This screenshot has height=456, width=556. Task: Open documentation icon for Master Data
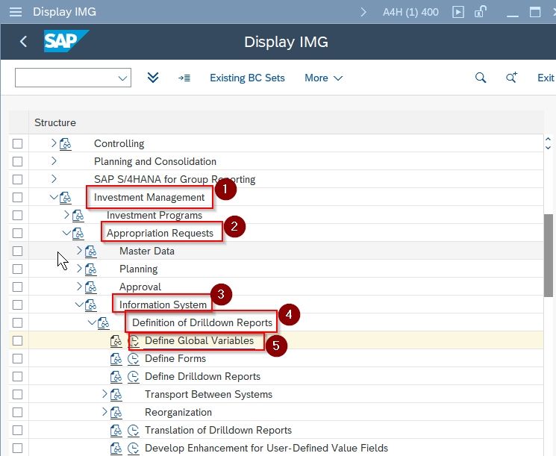[x=91, y=252]
